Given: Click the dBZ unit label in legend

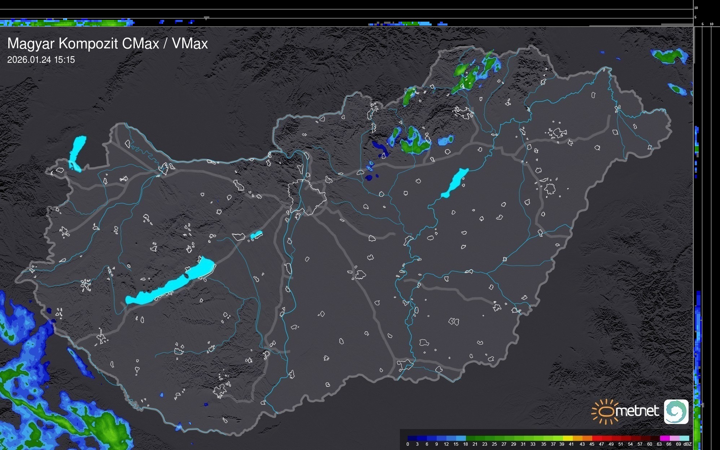Looking at the screenshot, I should tap(687, 444).
